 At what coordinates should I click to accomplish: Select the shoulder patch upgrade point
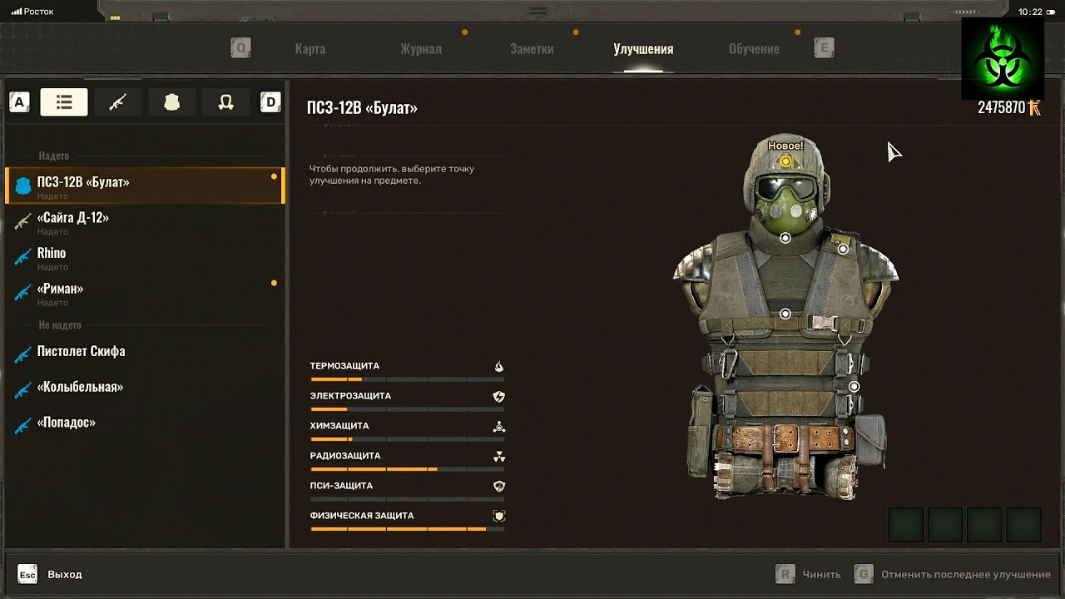[843, 248]
